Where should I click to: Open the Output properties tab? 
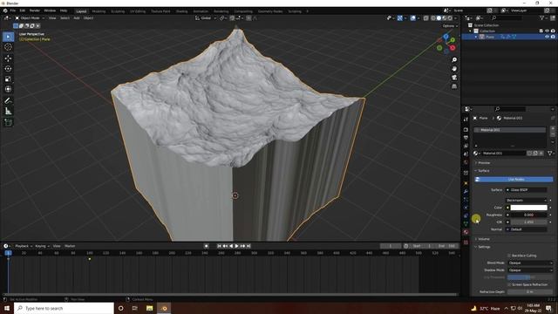coord(466,138)
